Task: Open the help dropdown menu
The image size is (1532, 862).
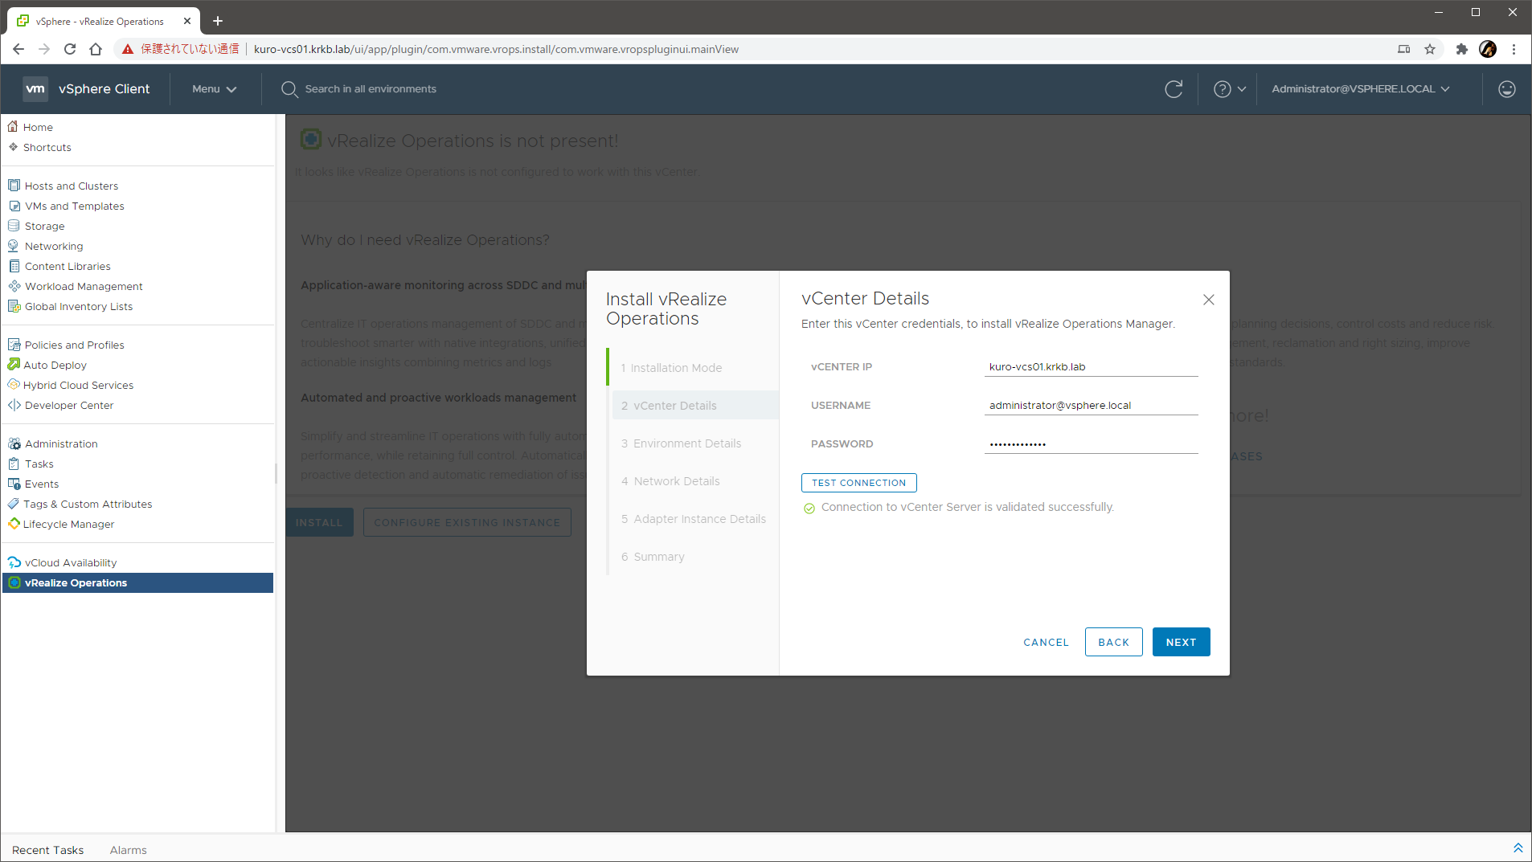Action: (1229, 89)
